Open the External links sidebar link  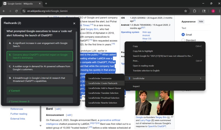pos(18,119)
